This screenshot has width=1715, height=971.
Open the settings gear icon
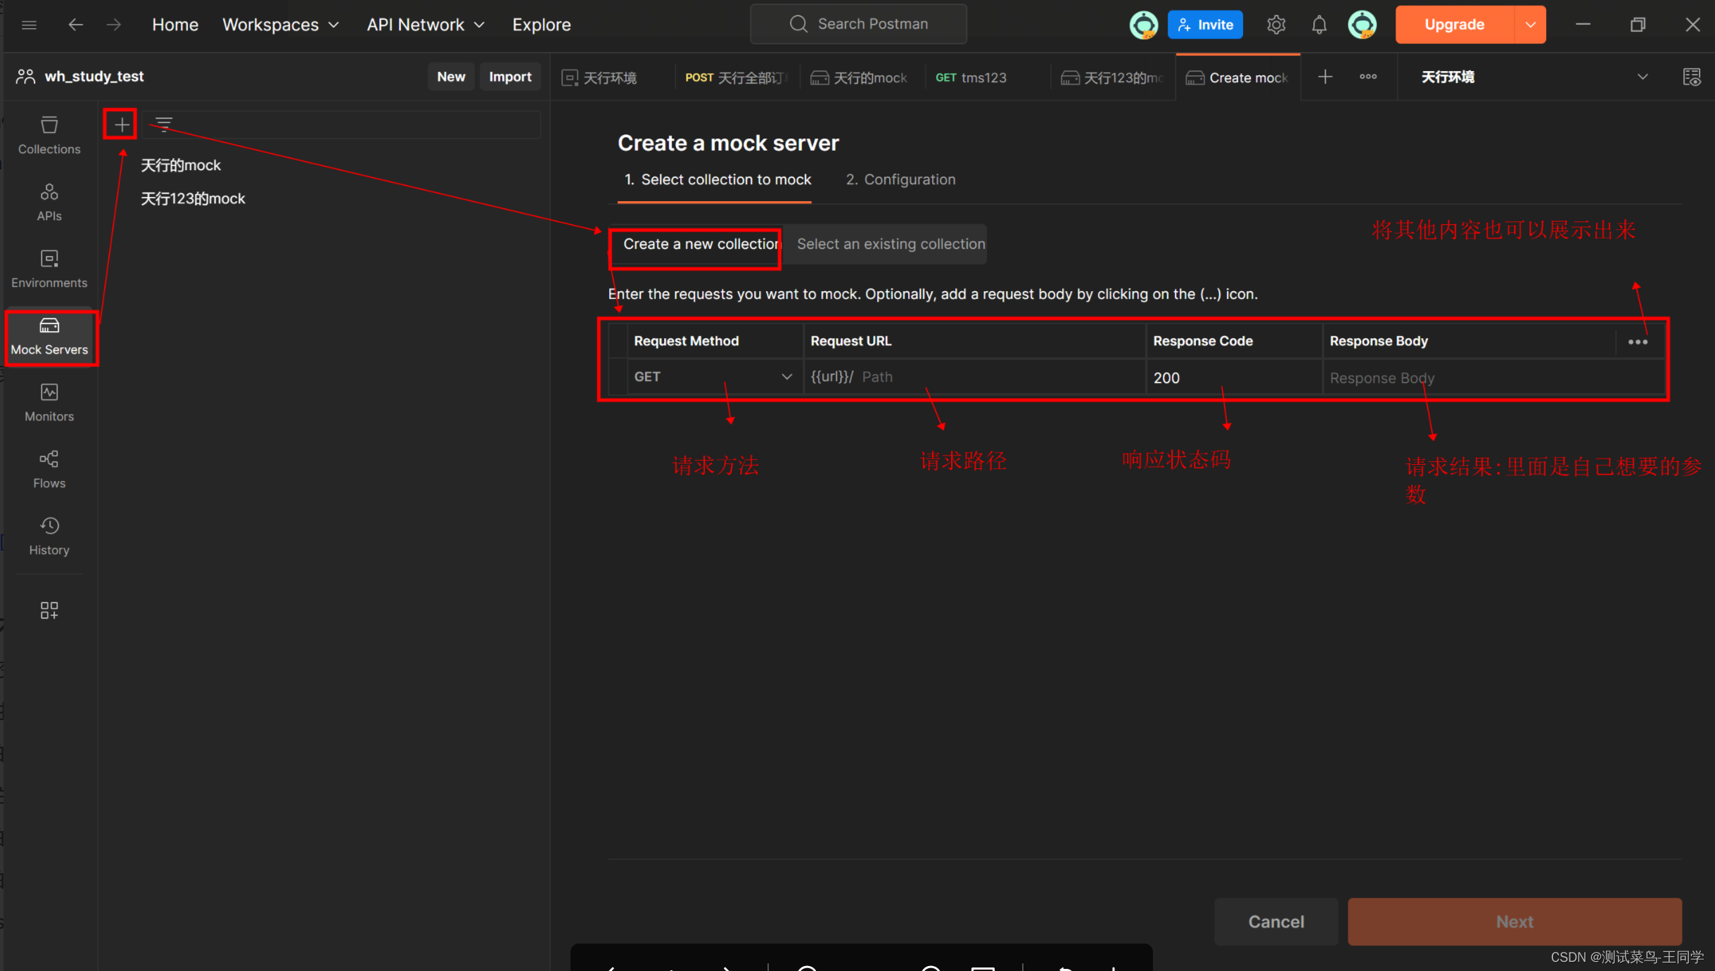[x=1276, y=25]
